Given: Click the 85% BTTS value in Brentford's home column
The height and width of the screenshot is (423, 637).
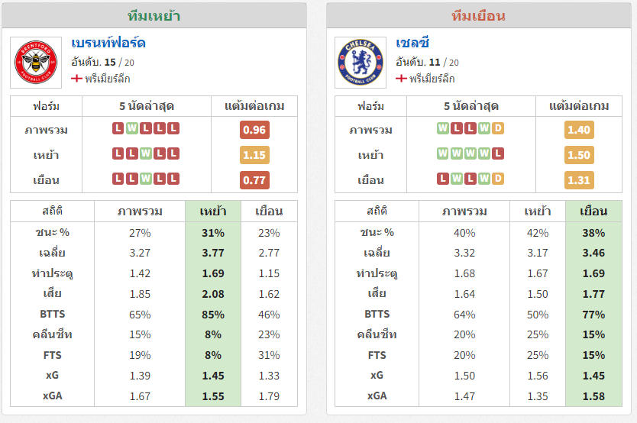Looking at the screenshot, I should [213, 315].
